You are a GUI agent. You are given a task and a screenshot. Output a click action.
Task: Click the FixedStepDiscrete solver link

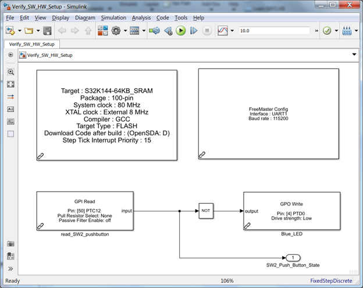[331, 281]
